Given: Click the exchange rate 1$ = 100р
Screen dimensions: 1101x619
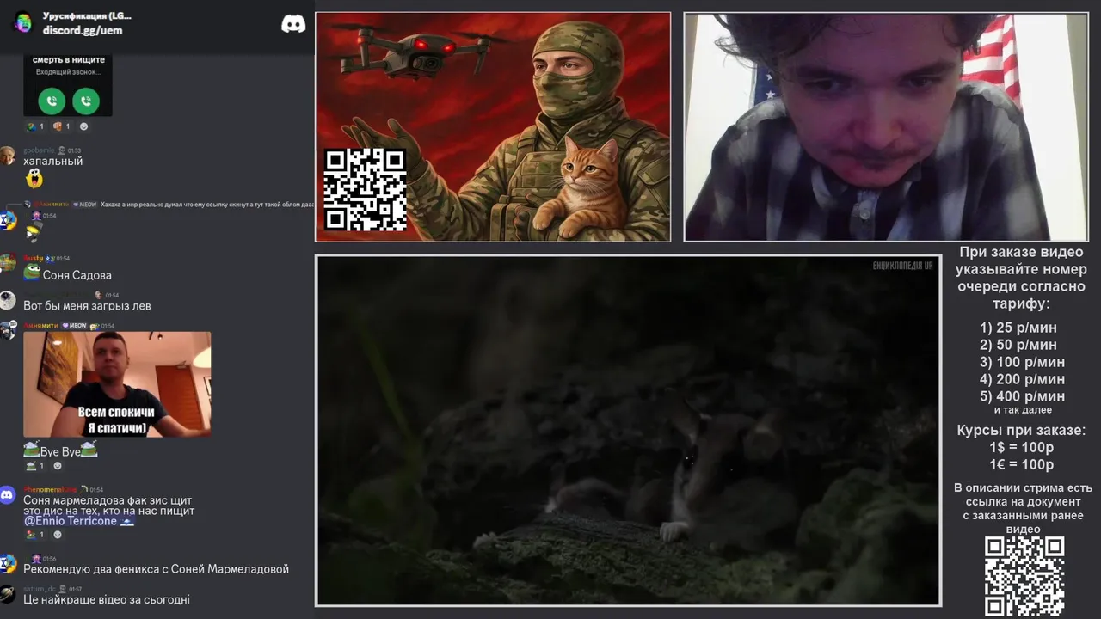Looking at the screenshot, I should click(1021, 447).
